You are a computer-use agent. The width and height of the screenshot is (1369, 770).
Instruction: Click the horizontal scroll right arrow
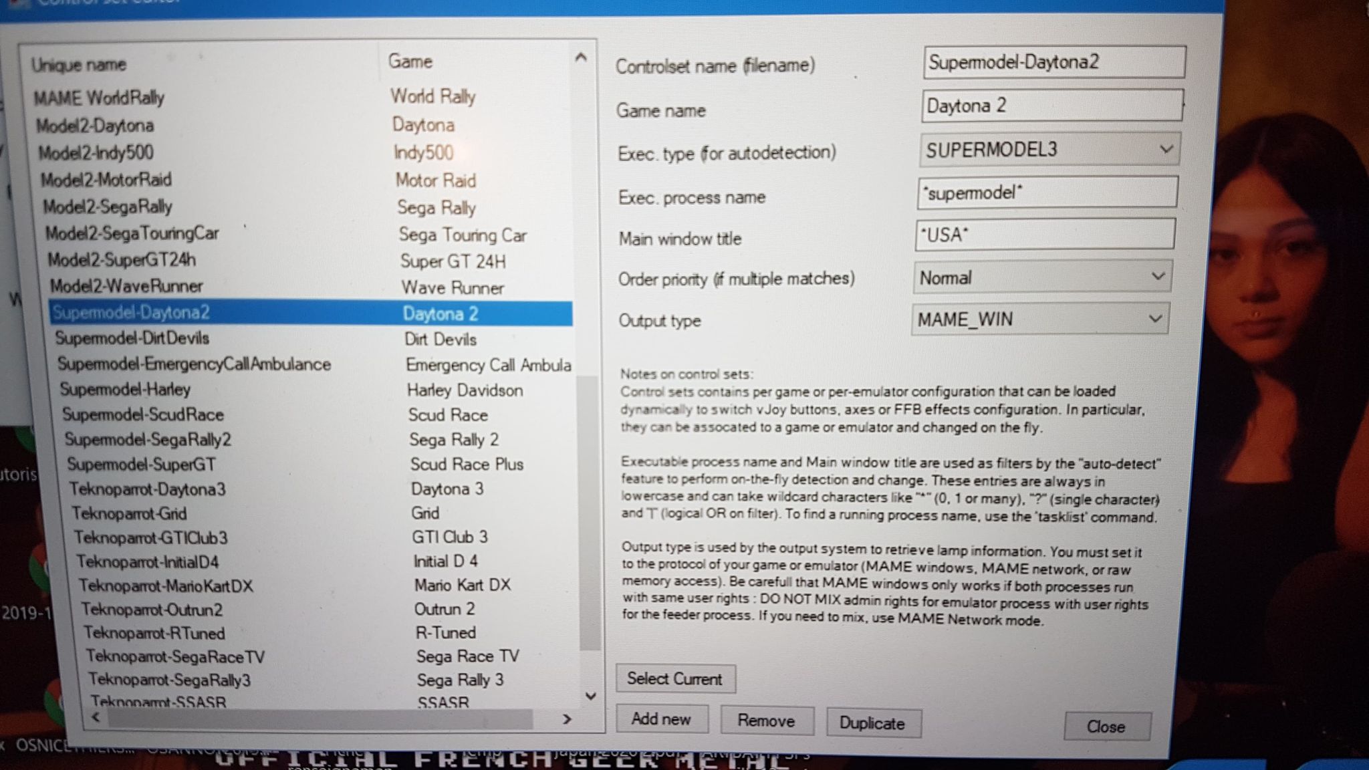point(567,719)
